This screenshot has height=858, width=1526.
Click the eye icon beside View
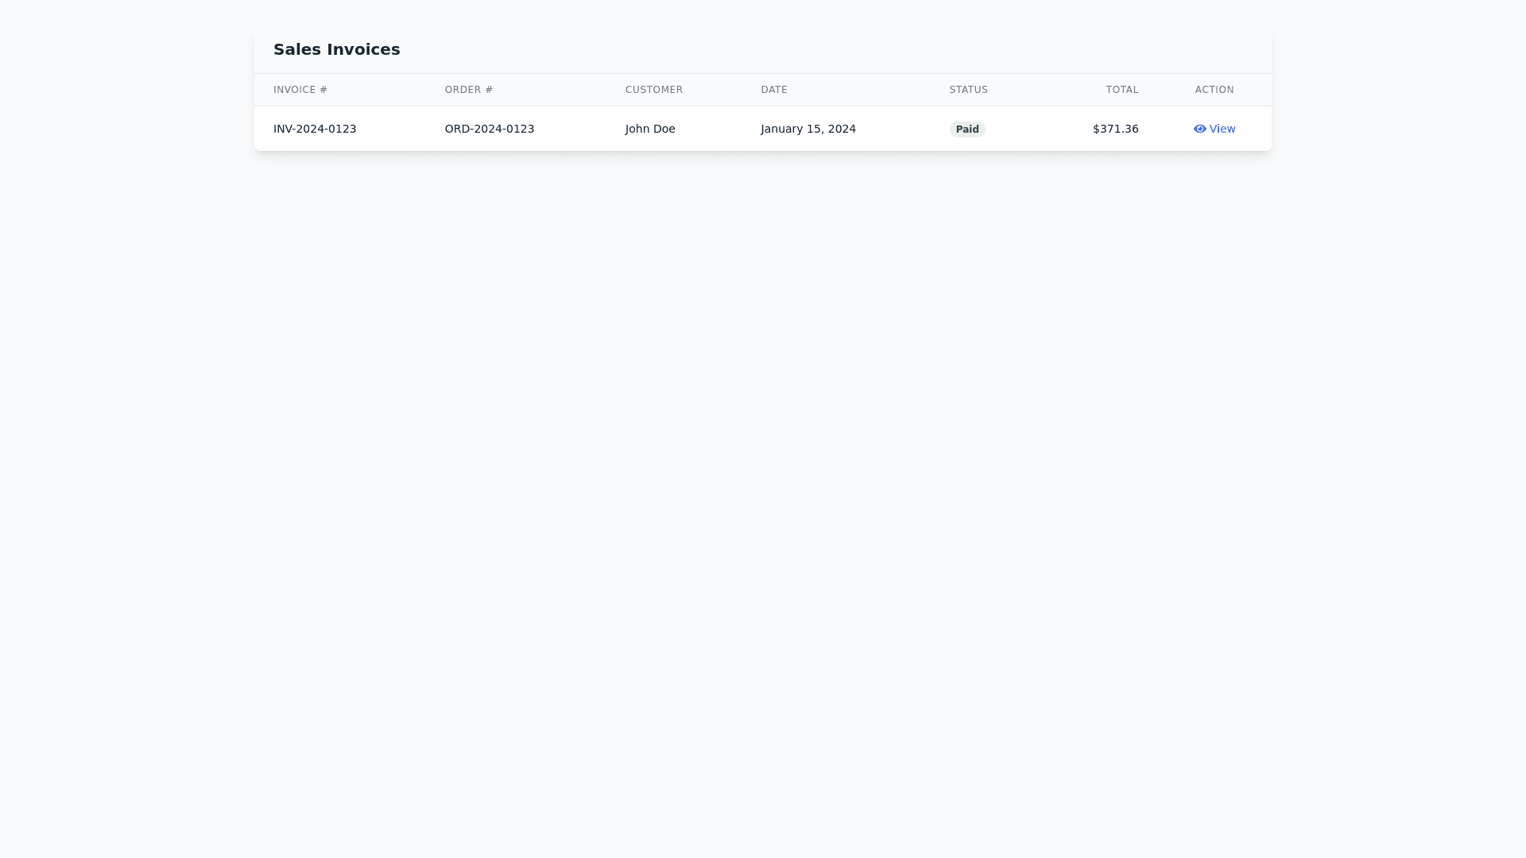click(1199, 129)
